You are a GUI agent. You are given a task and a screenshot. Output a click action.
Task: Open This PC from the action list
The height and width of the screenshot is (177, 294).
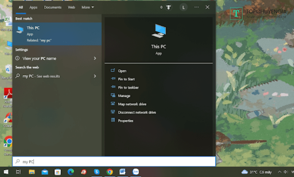point(122,71)
